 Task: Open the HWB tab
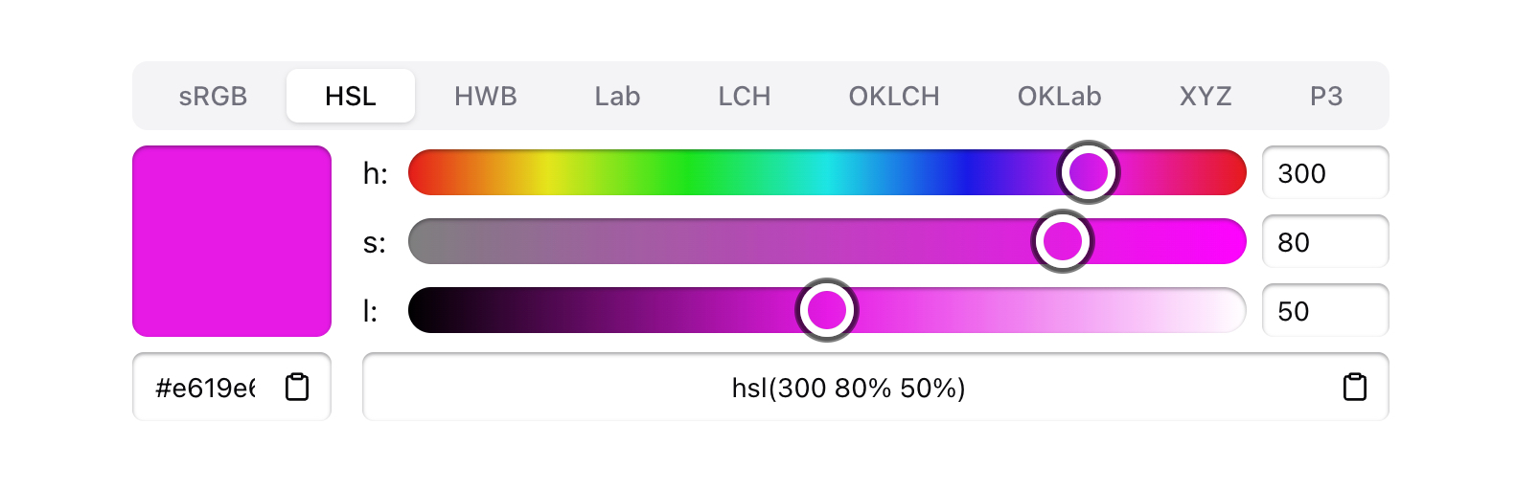485,96
